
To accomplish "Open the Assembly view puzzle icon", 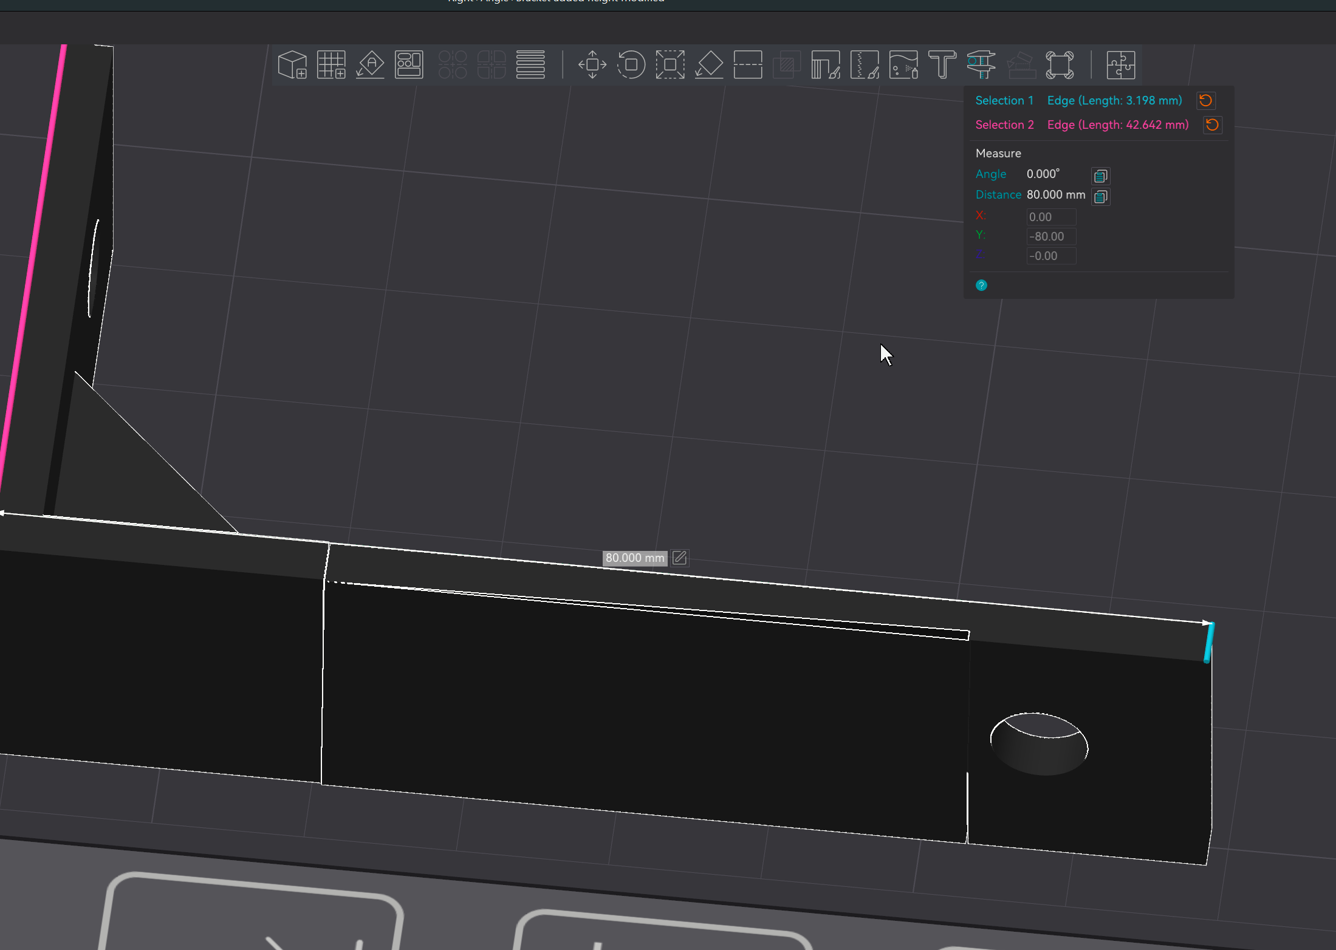I will (x=1121, y=65).
